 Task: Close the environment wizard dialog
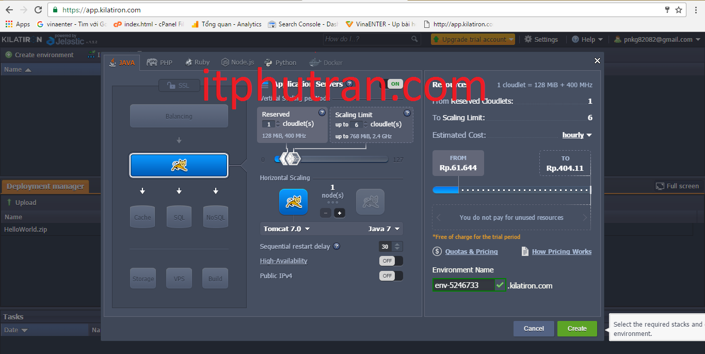click(x=597, y=60)
